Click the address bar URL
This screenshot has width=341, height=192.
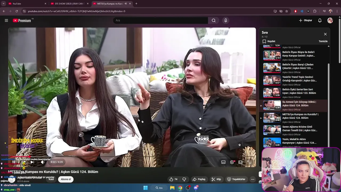click(x=76, y=11)
